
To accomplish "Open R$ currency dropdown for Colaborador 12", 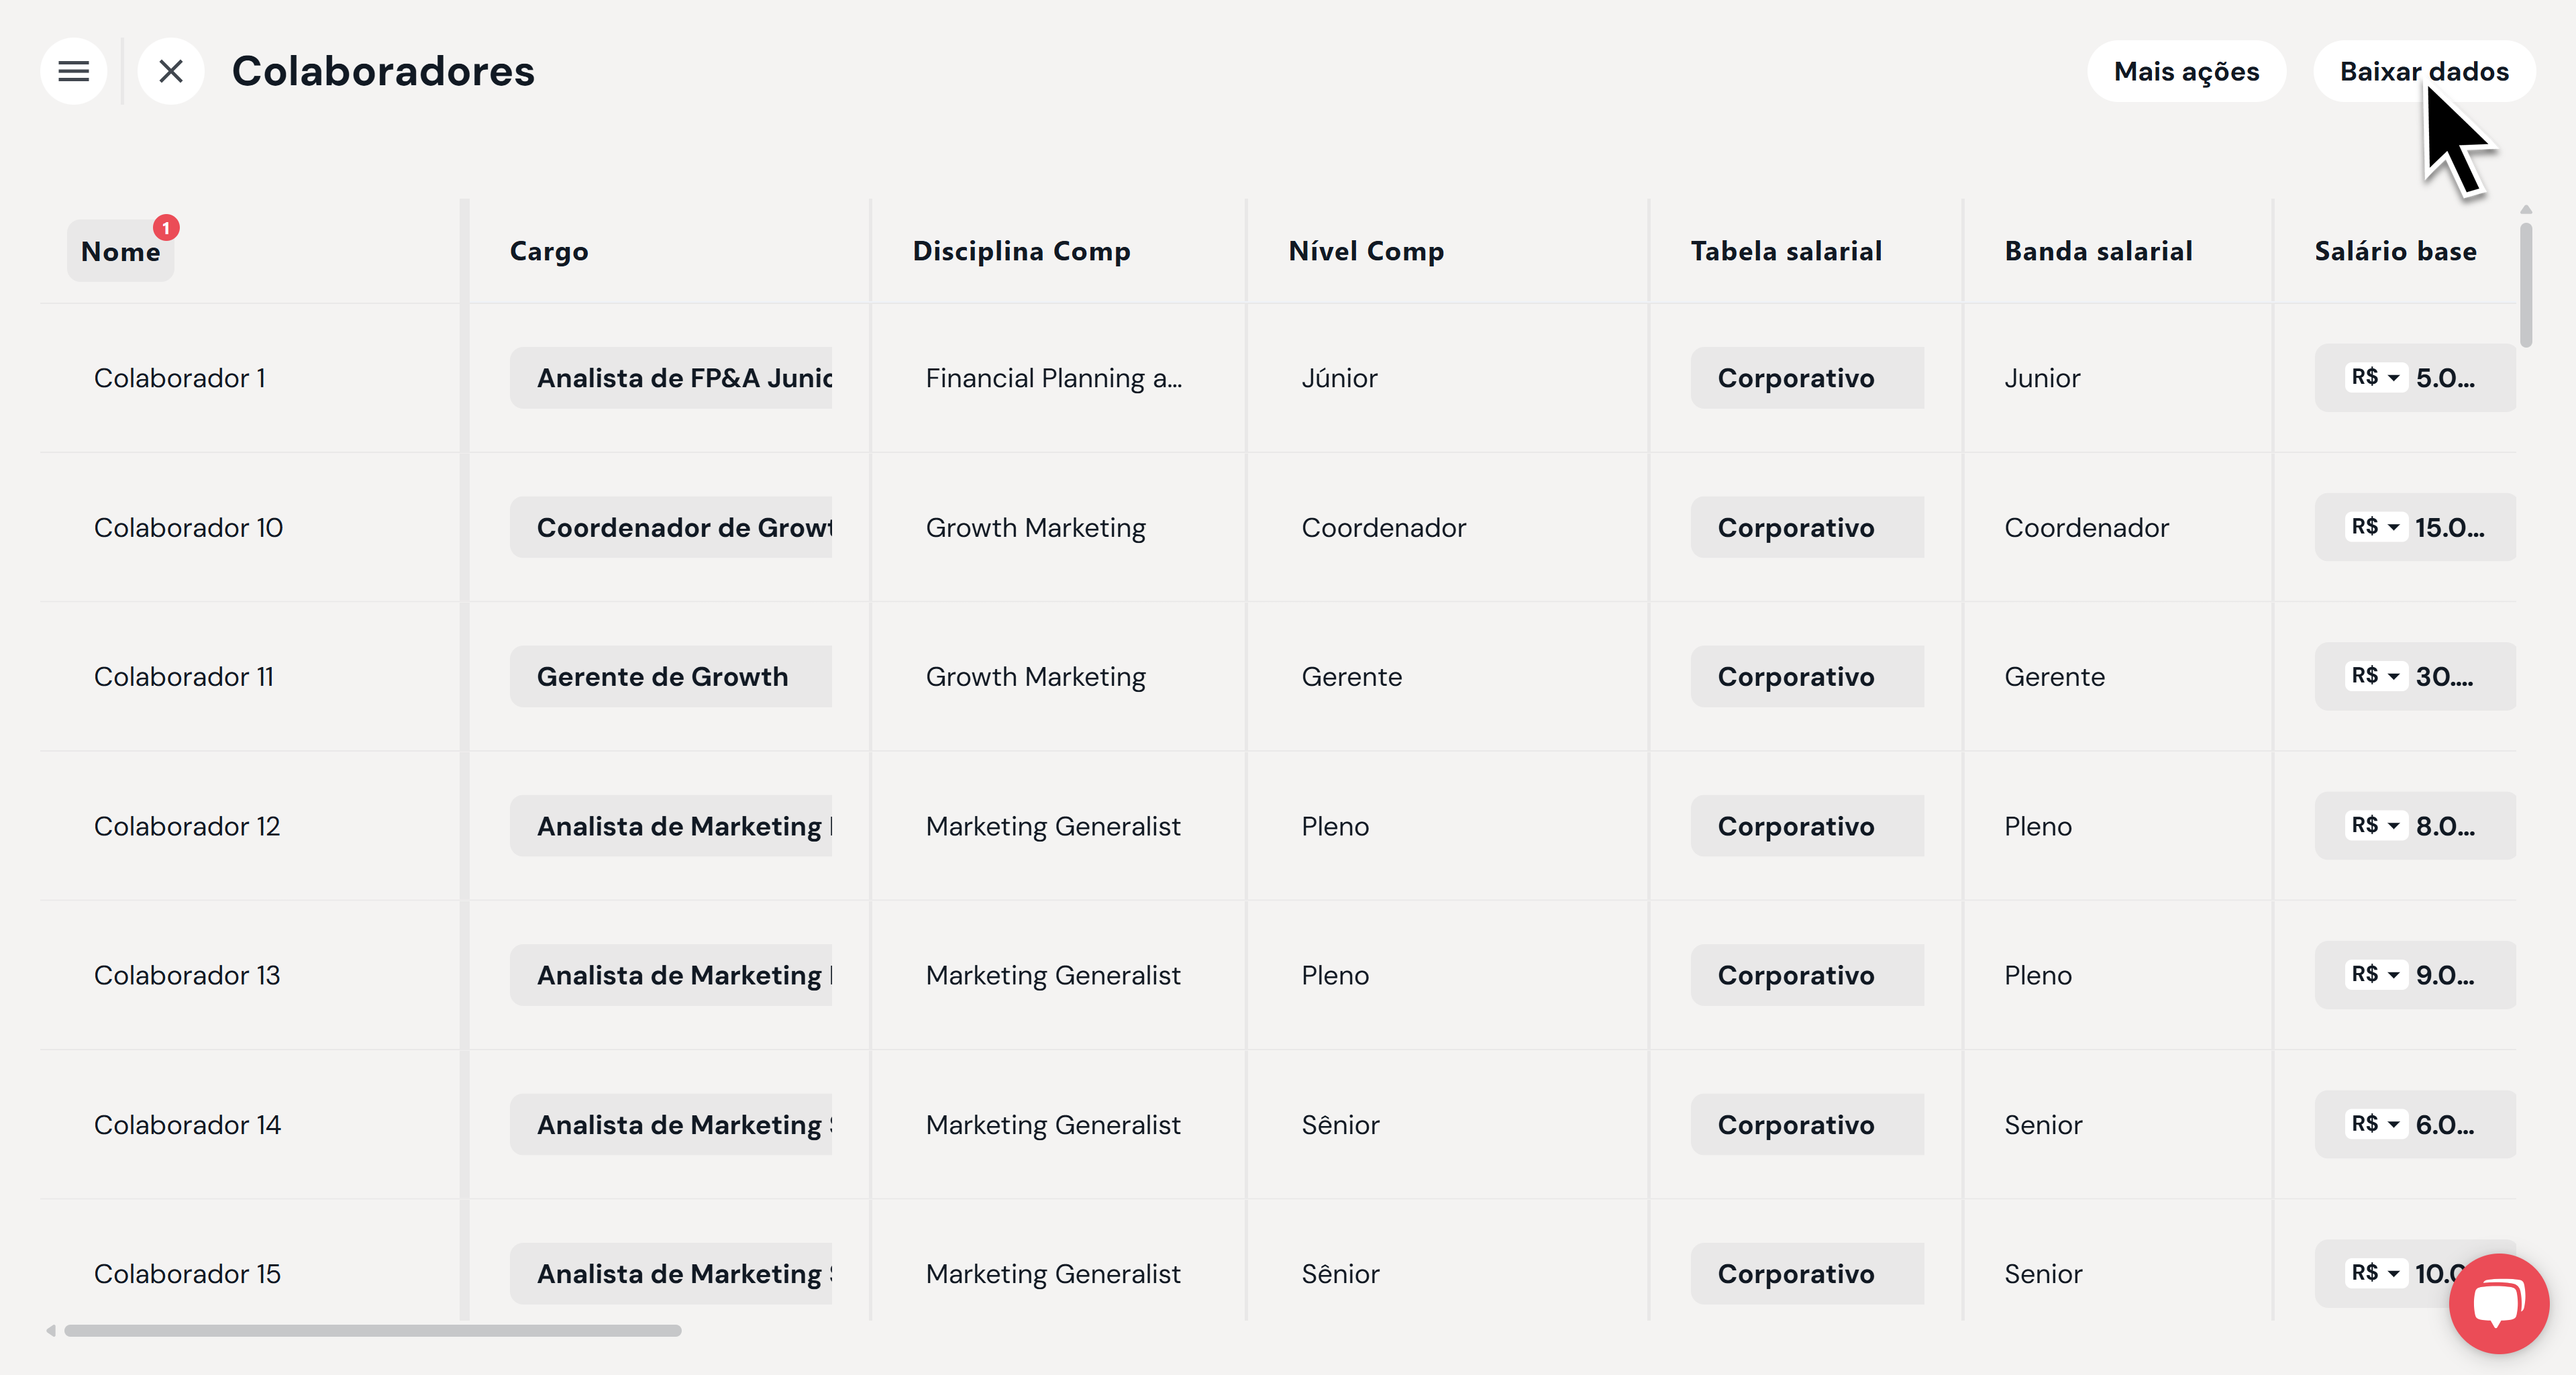I will click(x=2375, y=826).
